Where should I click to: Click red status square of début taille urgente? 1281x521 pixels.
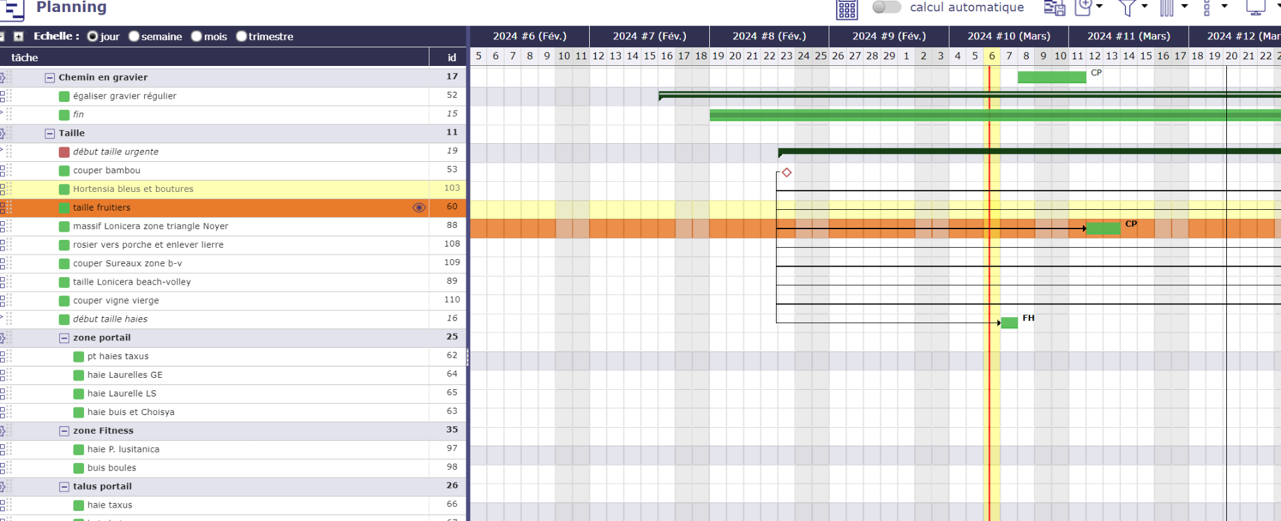(x=64, y=153)
